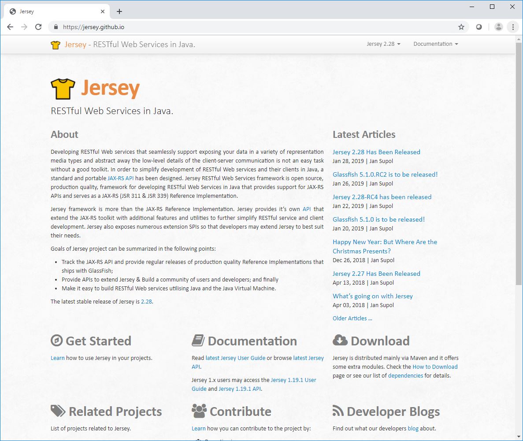Open the API link in the About text

point(307,209)
